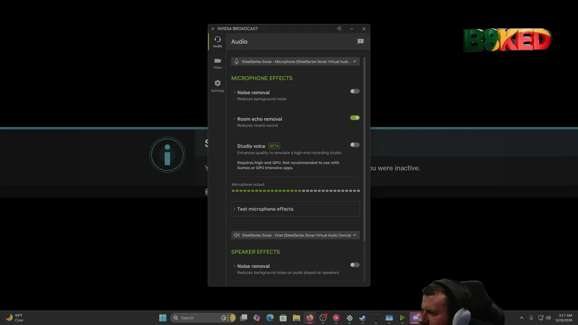Open Task View from the taskbar
This screenshot has height=325, width=578.
click(x=244, y=318)
